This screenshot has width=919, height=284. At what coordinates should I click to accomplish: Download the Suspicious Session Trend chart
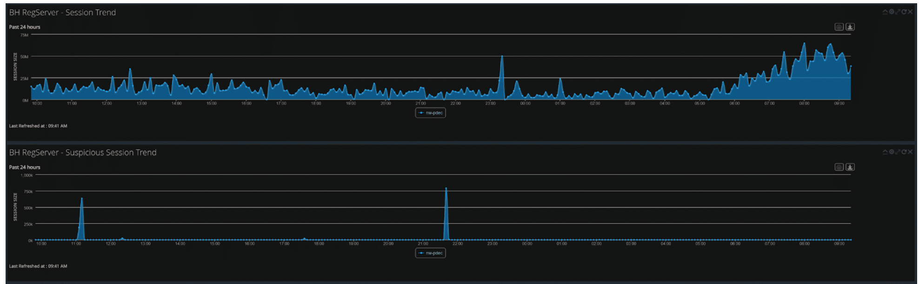(x=850, y=167)
